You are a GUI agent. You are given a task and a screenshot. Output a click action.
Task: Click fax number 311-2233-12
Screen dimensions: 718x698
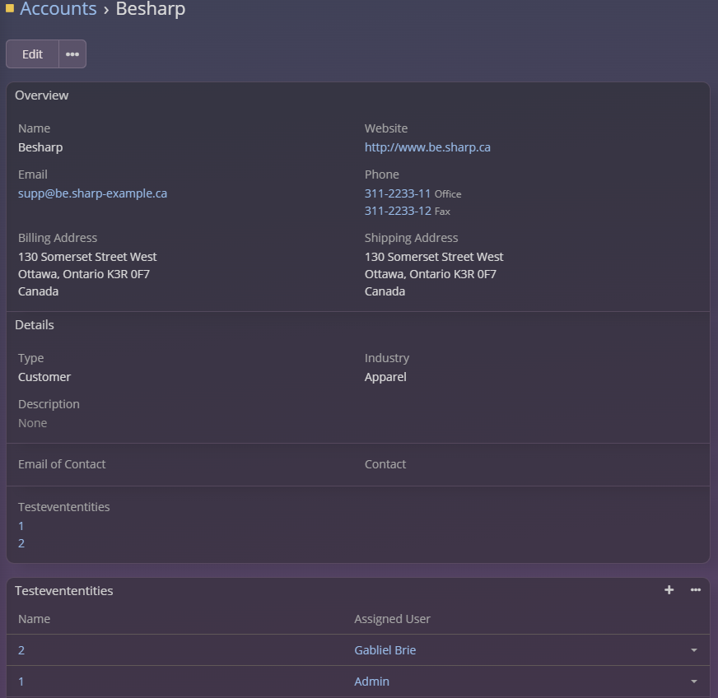[398, 211]
